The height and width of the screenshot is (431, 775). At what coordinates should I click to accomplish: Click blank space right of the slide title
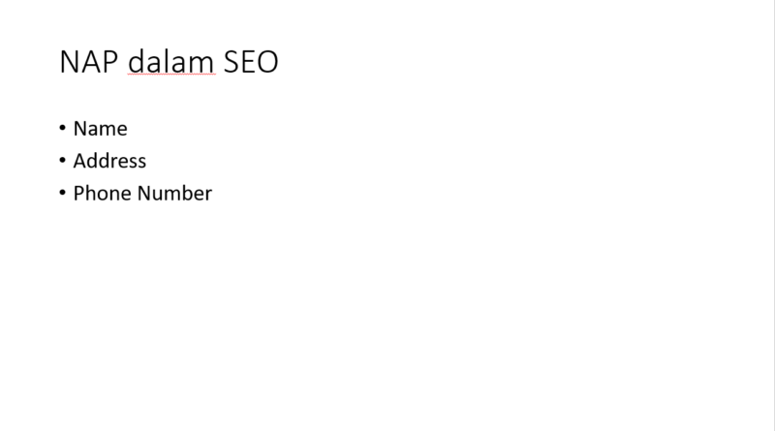(x=484, y=62)
